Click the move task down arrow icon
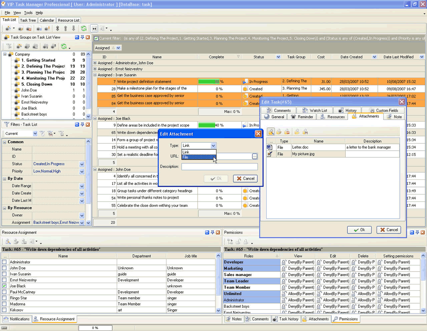The width and height of the screenshot is (427, 331). point(73,29)
